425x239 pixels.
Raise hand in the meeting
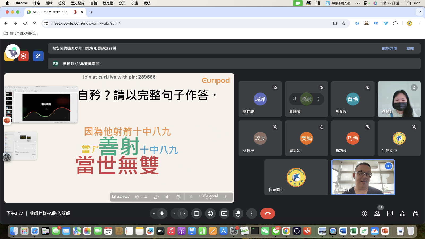click(238, 214)
